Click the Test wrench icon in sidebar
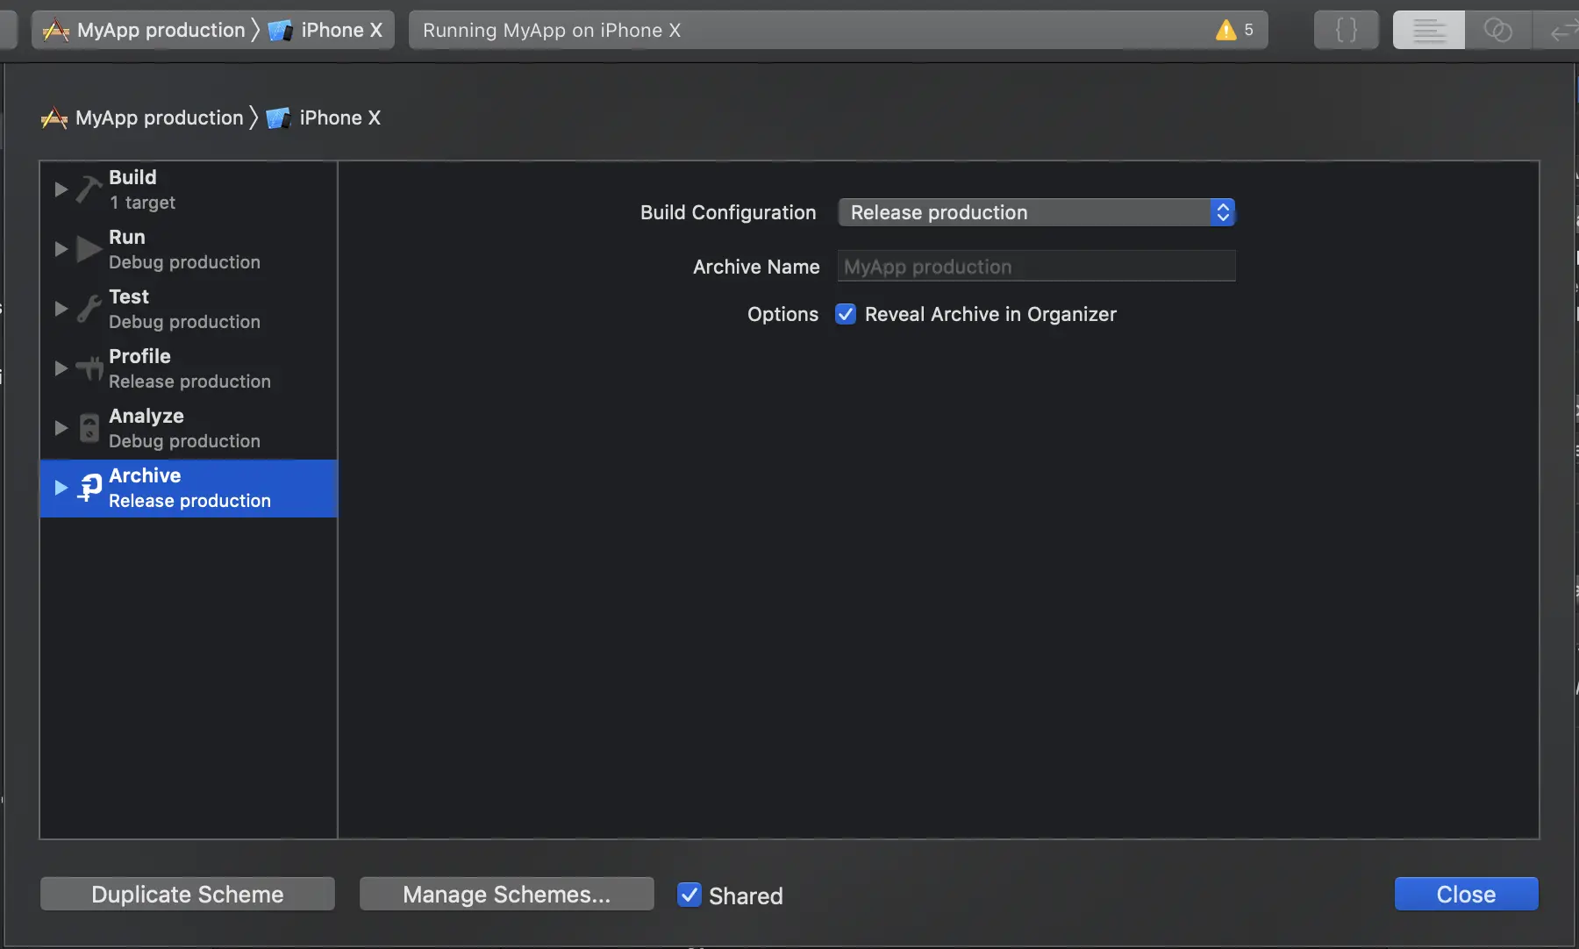 [x=89, y=309]
